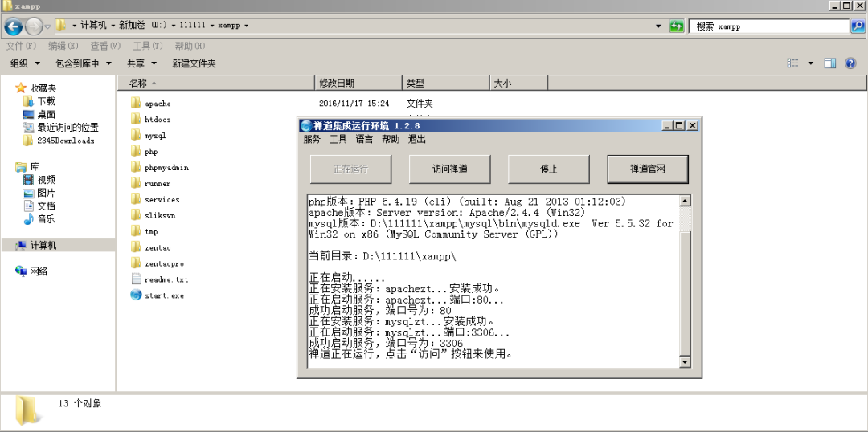Viewport: 868px width, 432px height.
Task: Click the Explorer back arrow button
Action: 14,26
